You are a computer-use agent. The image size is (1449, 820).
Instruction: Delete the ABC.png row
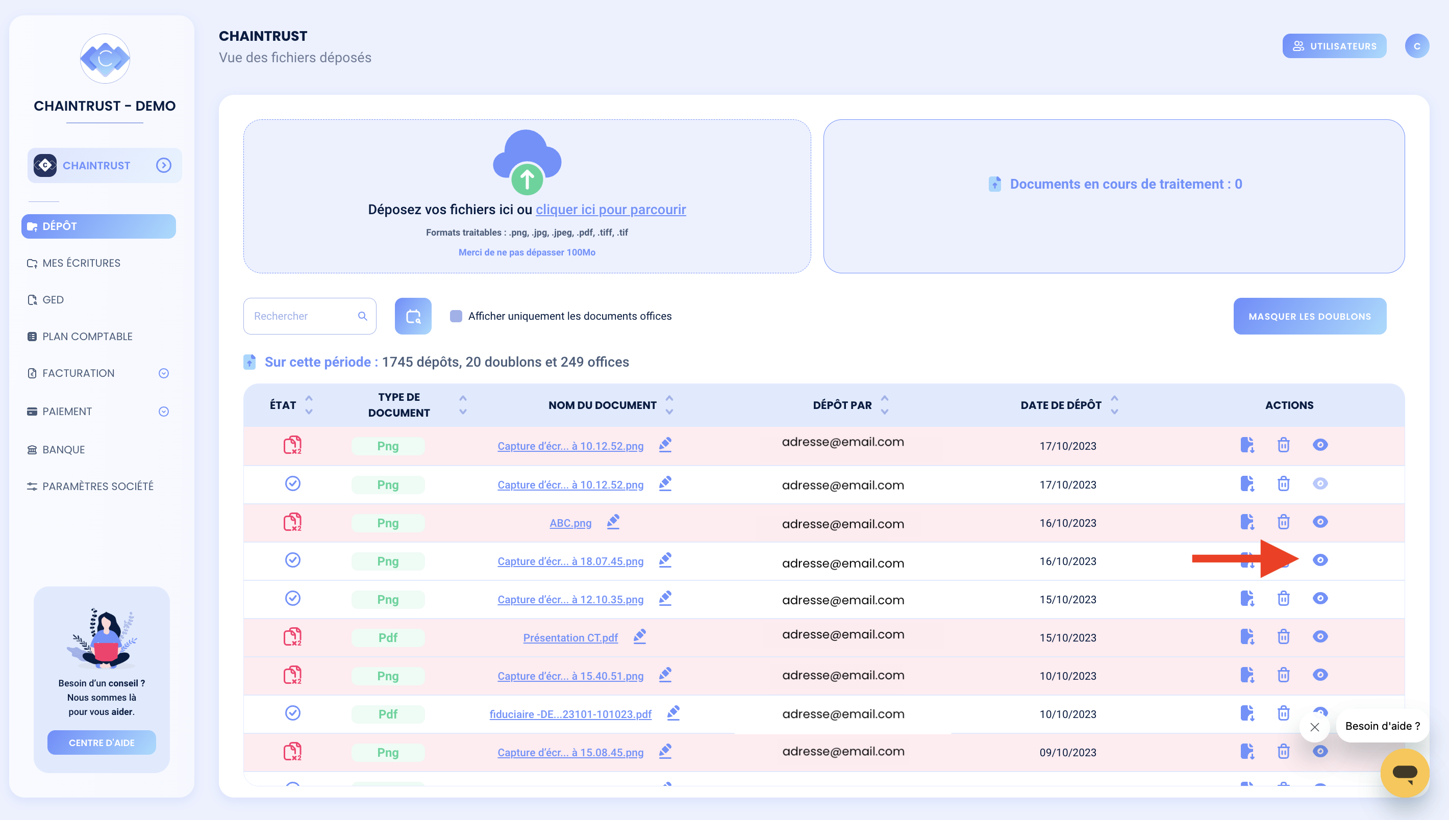coord(1283,522)
